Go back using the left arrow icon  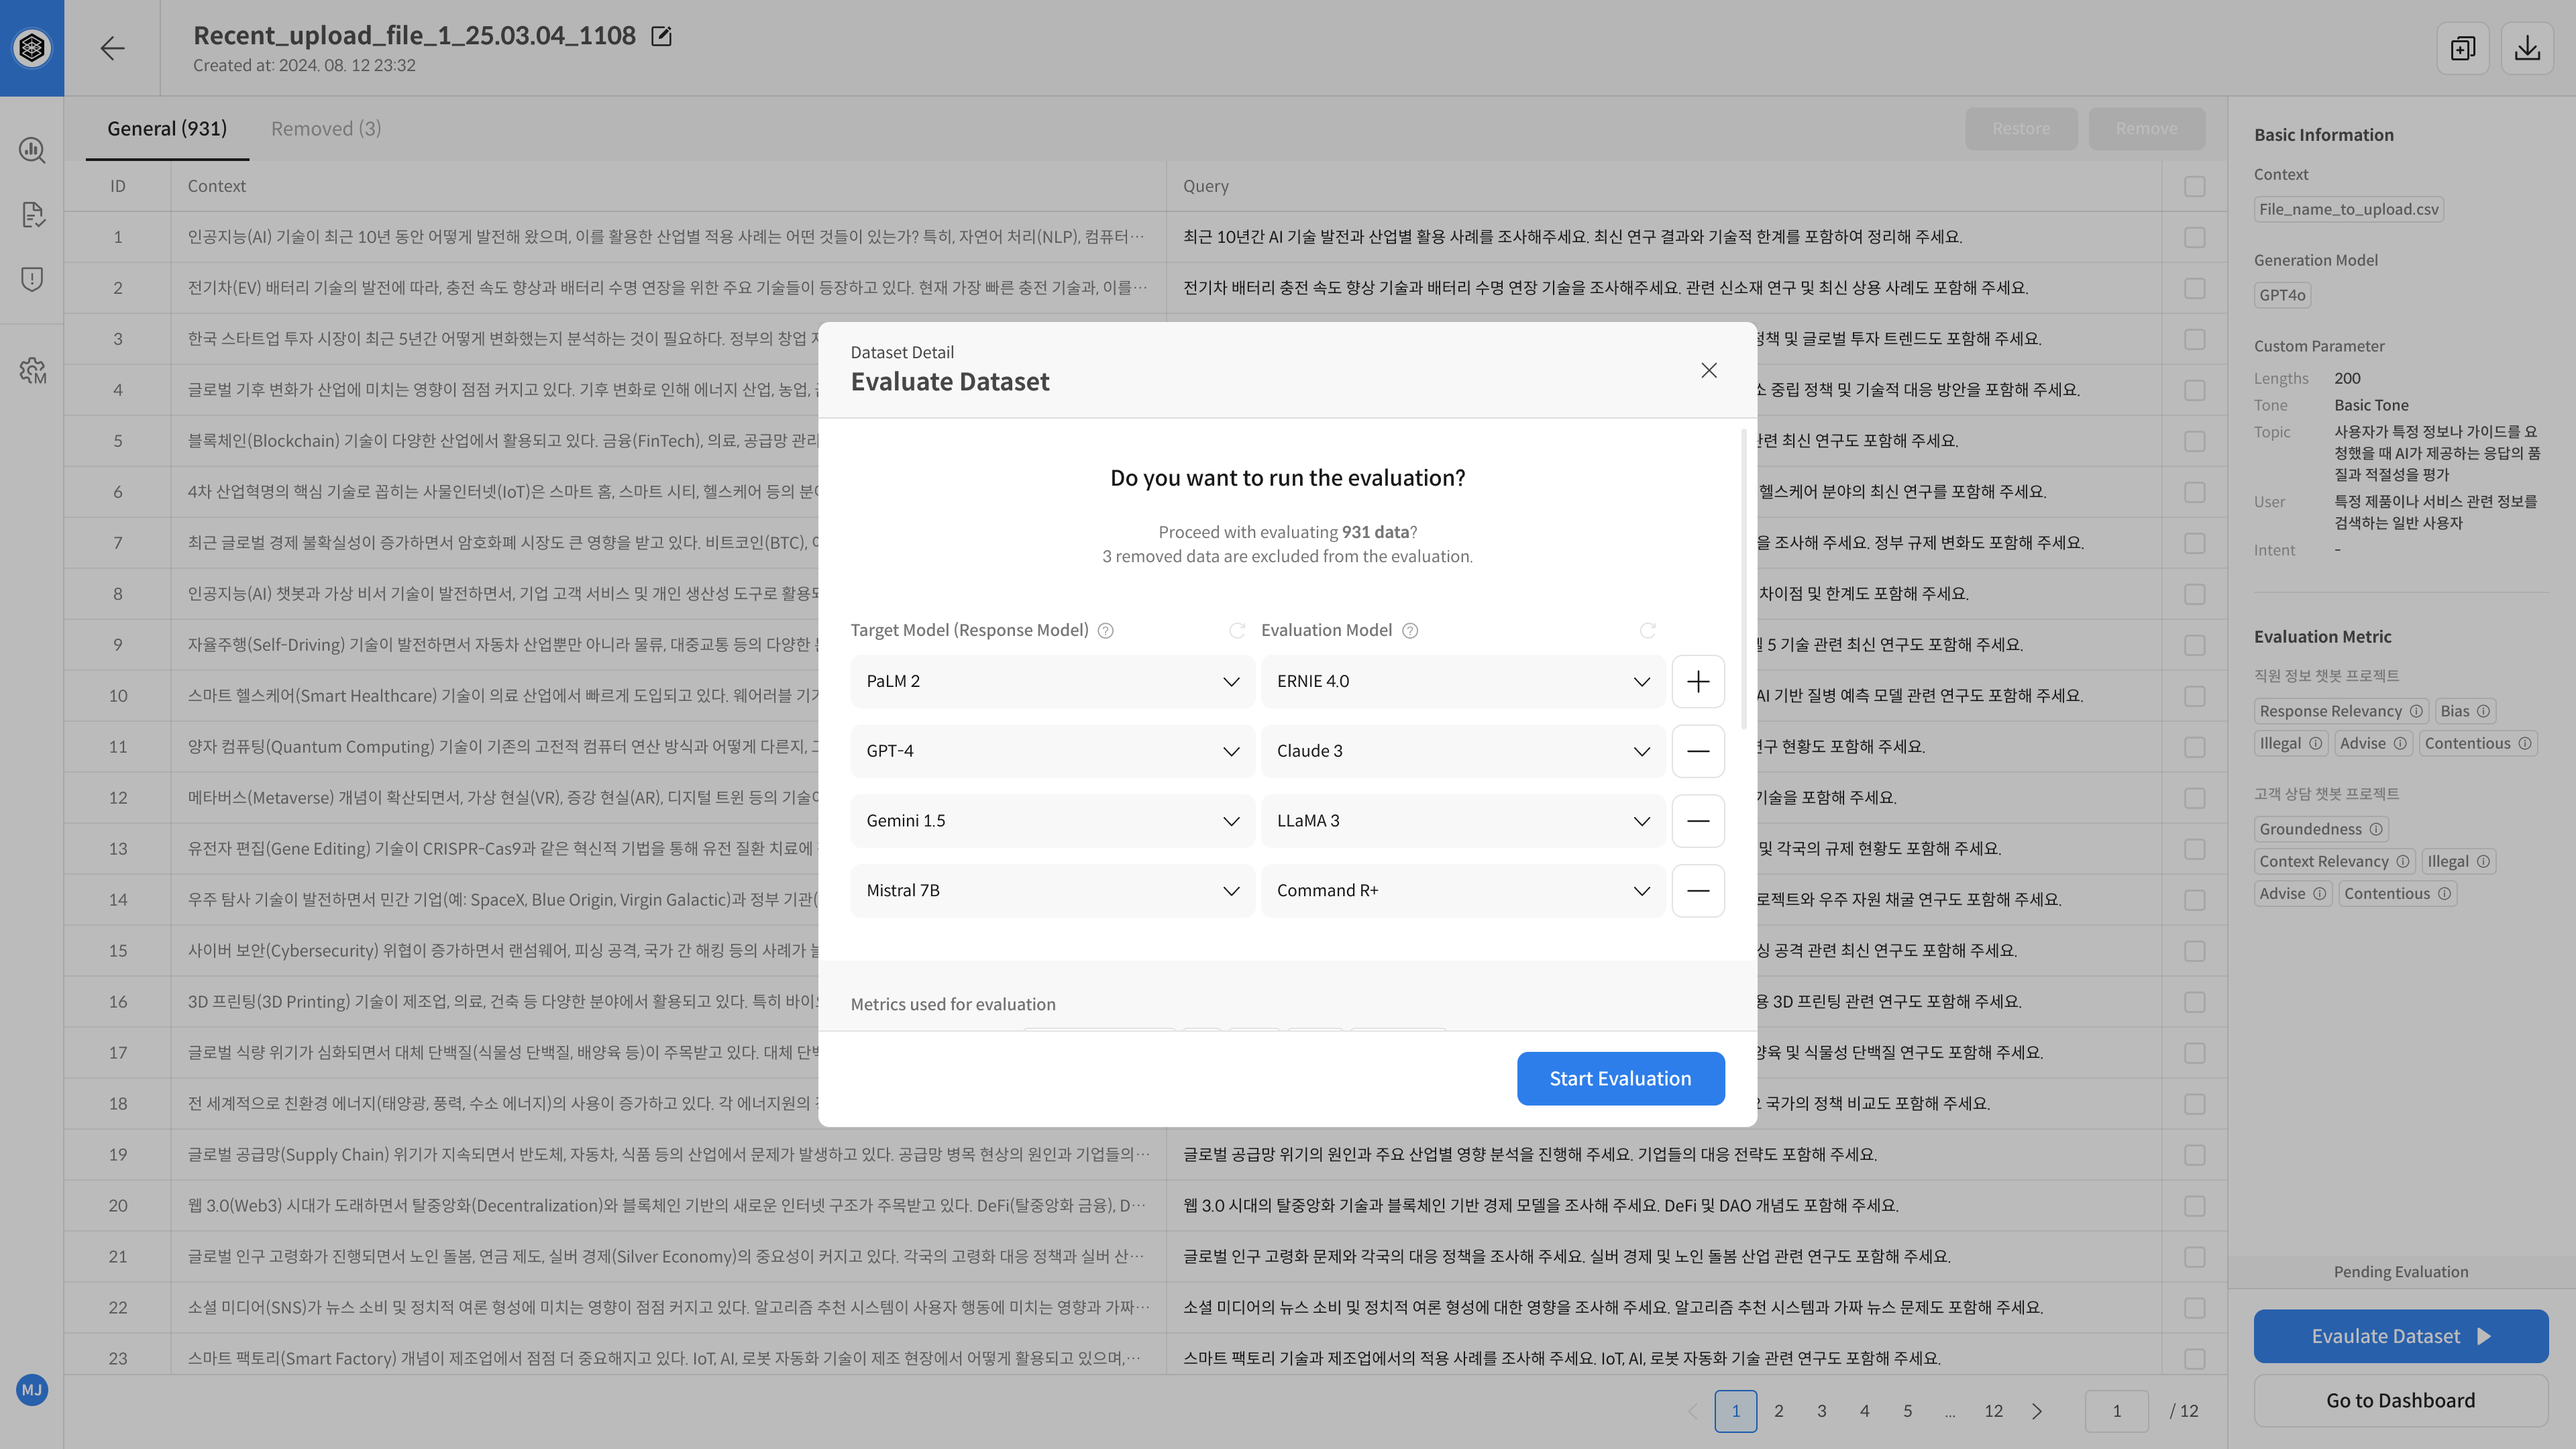[112, 48]
